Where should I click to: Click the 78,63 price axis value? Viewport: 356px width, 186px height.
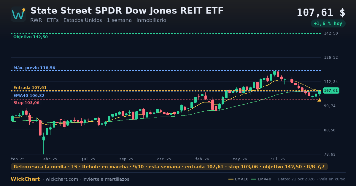(330, 154)
